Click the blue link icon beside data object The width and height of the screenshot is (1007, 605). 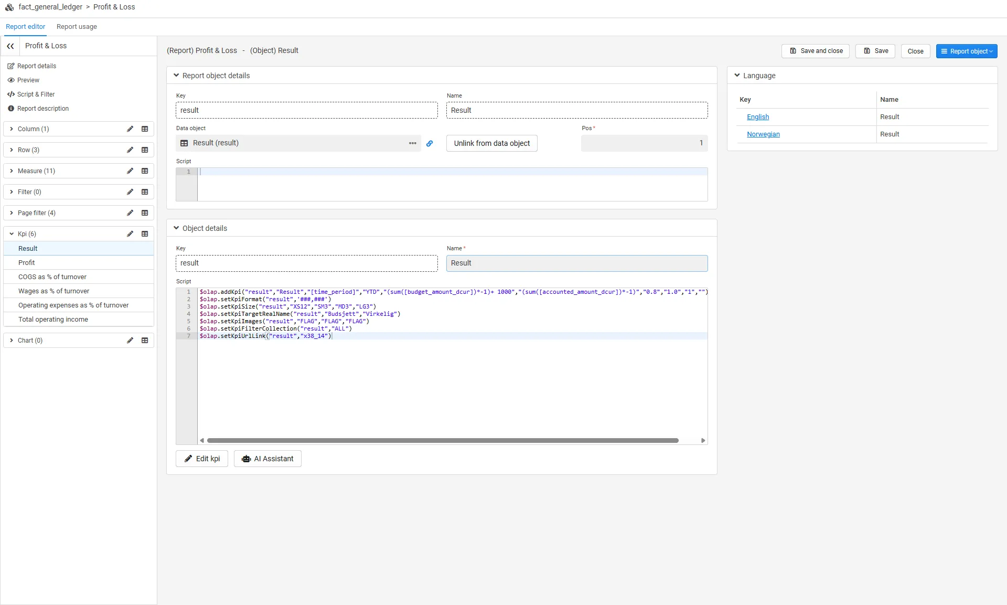click(x=430, y=143)
